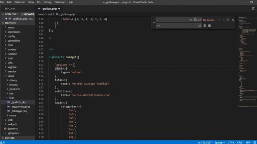This screenshot has height=144, width=257.
Task: Select the _graficos.php editor tab
Action: (49, 9)
